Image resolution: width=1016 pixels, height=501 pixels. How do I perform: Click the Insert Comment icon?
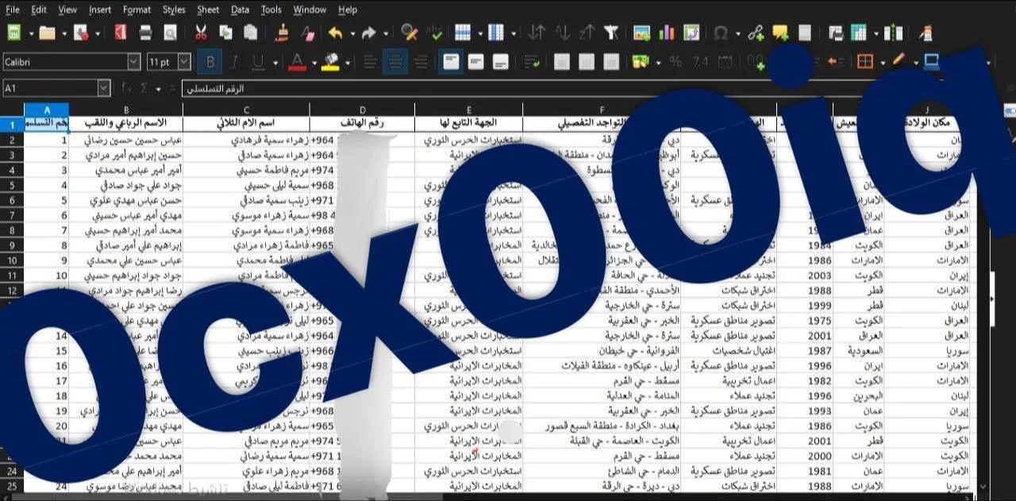(780, 33)
